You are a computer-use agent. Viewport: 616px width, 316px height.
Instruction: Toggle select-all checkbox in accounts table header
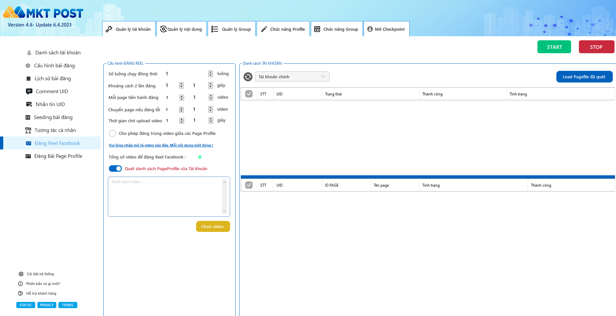tap(249, 94)
